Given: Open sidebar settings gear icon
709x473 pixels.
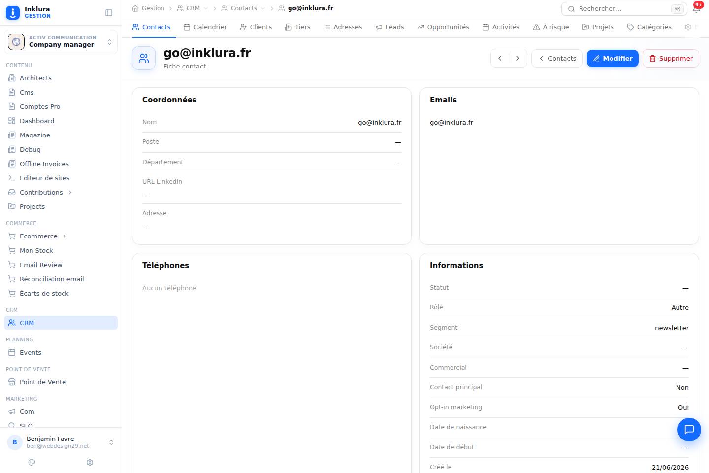Looking at the screenshot, I should (x=90, y=463).
